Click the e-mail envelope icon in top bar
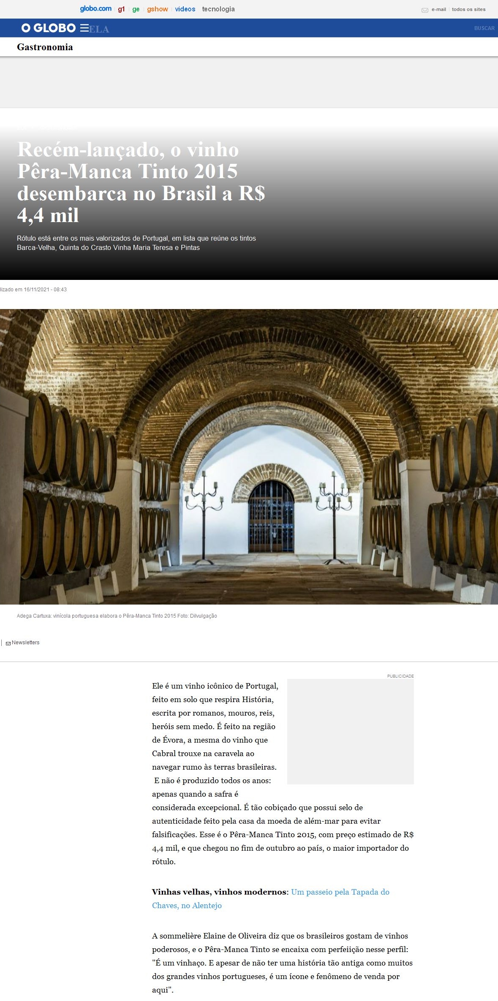The height and width of the screenshot is (1001, 498). (x=425, y=10)
